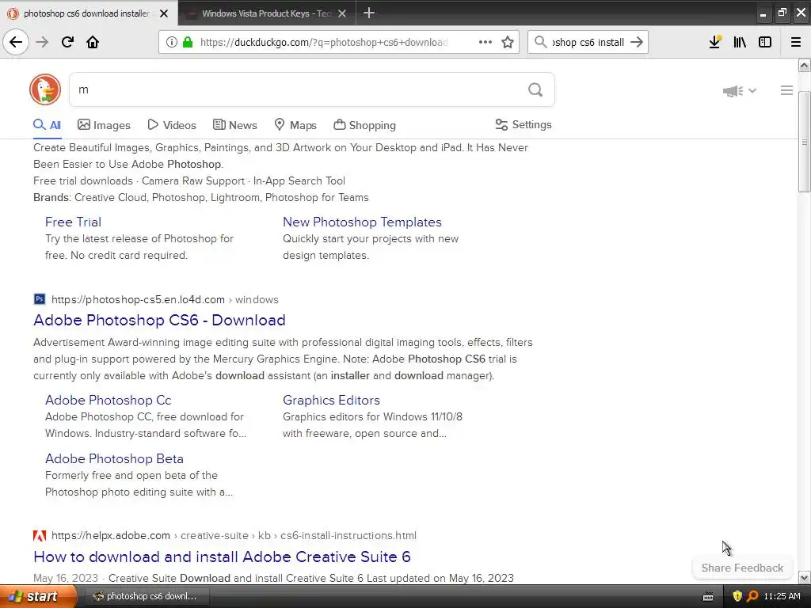Switch to Maps results
Viewport: 811px width, 608px height.
pos(295,125)
